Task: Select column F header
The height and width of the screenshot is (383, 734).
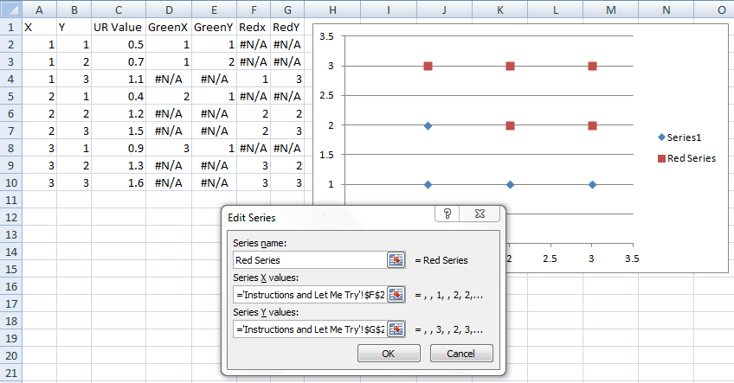Action: [x=254, y=10]
